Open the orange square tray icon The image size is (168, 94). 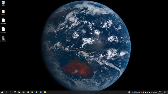(x=143, y=92)
